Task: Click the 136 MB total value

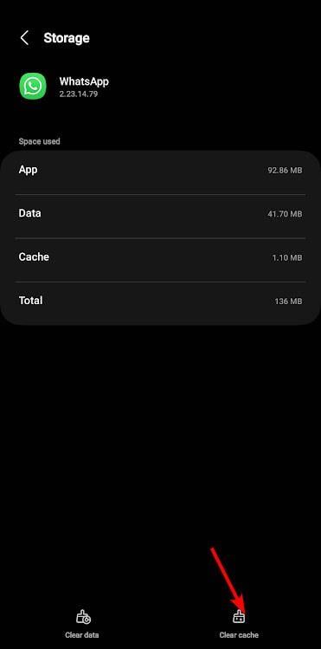Action: pos(288,302)
